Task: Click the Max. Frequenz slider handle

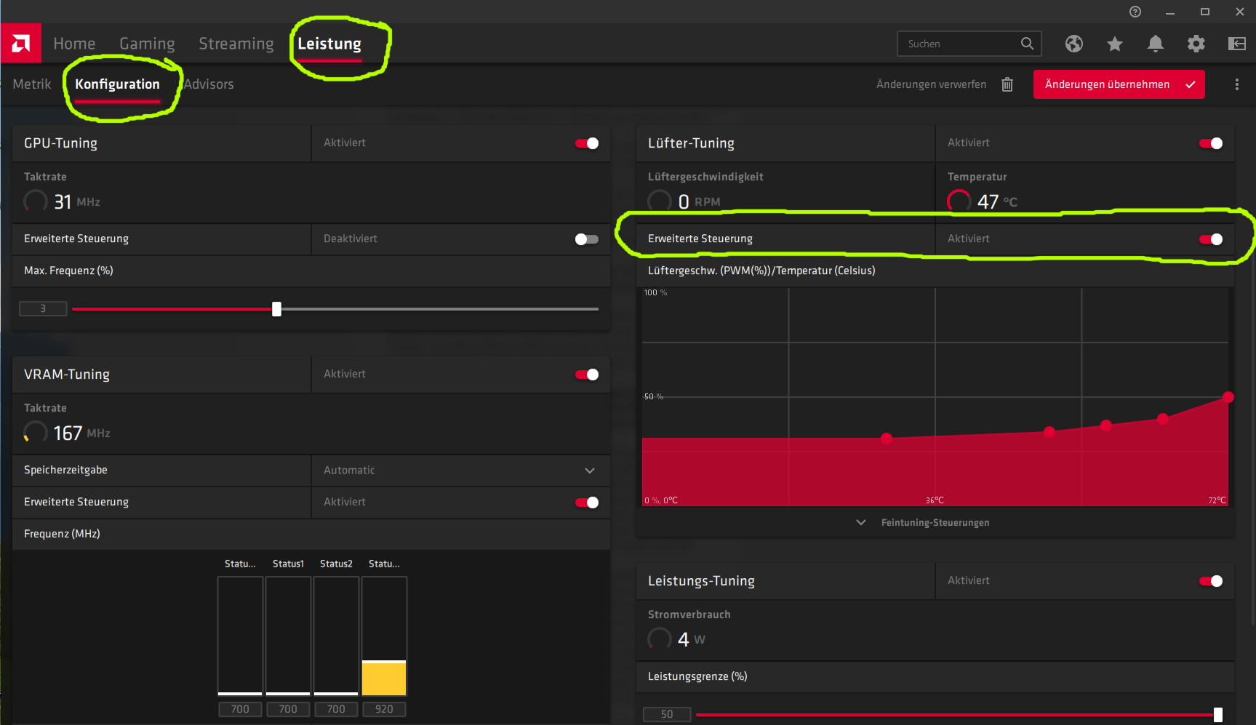Action: point(276,309)
